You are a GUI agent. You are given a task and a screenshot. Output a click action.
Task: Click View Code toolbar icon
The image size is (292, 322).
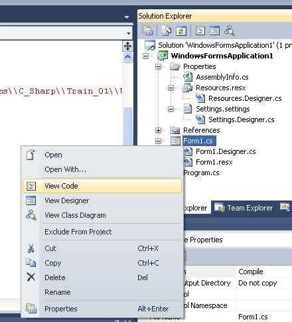200,31
